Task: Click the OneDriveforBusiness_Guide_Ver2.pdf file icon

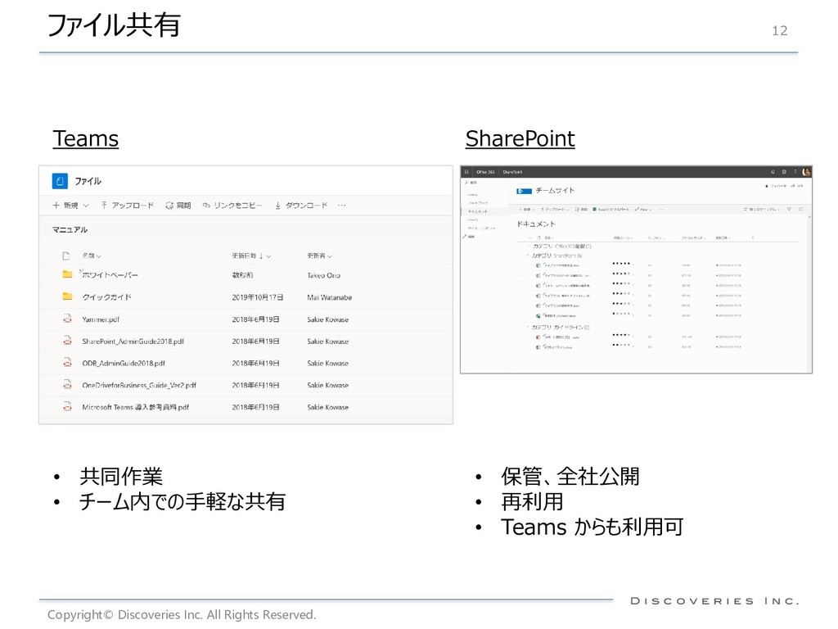Action: (67, 384)
